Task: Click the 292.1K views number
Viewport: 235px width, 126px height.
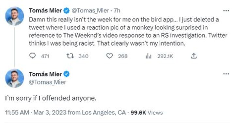Action: 165,56
